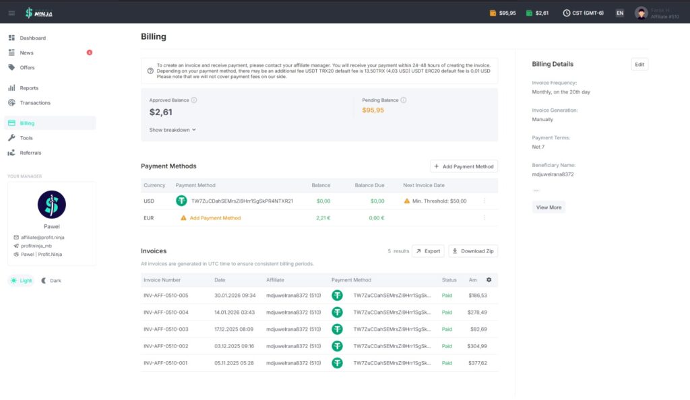Viewport: 690px width, 400px height.
Task: Open Reports in the sidebar
Action: click(x=29, y=88)
